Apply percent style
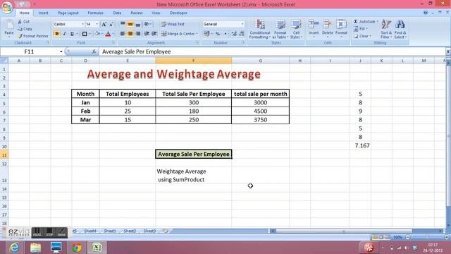Viewport: 451px width, 254px height. tap(218, 34)
